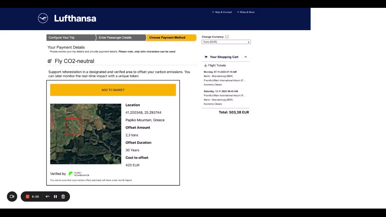The image size is (386, 217).
Task: Click the Planet Decarbonator logo
Action: (x=79, y=174)
